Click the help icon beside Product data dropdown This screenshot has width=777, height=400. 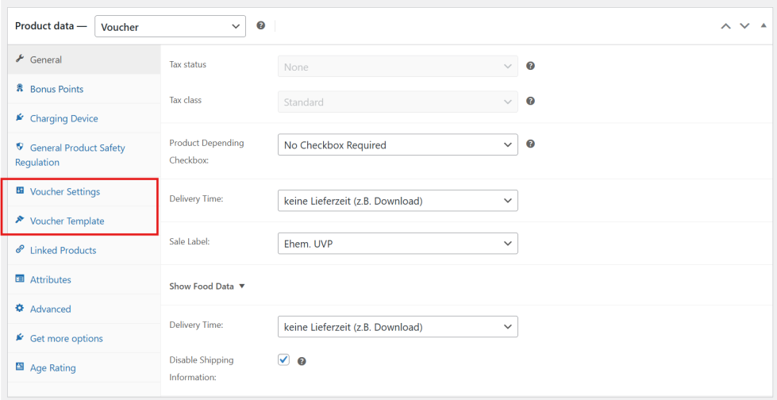coord(261,26)
